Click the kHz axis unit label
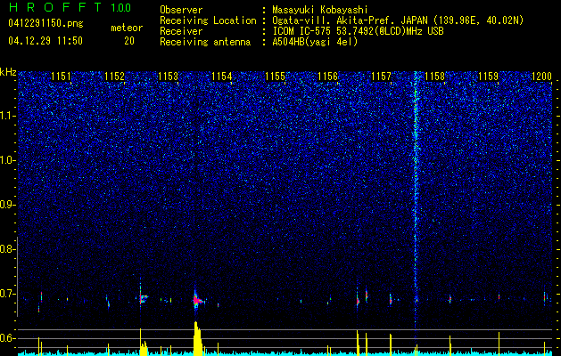 [8, 72]
